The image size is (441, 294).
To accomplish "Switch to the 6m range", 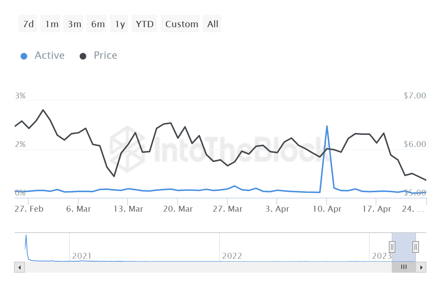I will 97,24.
